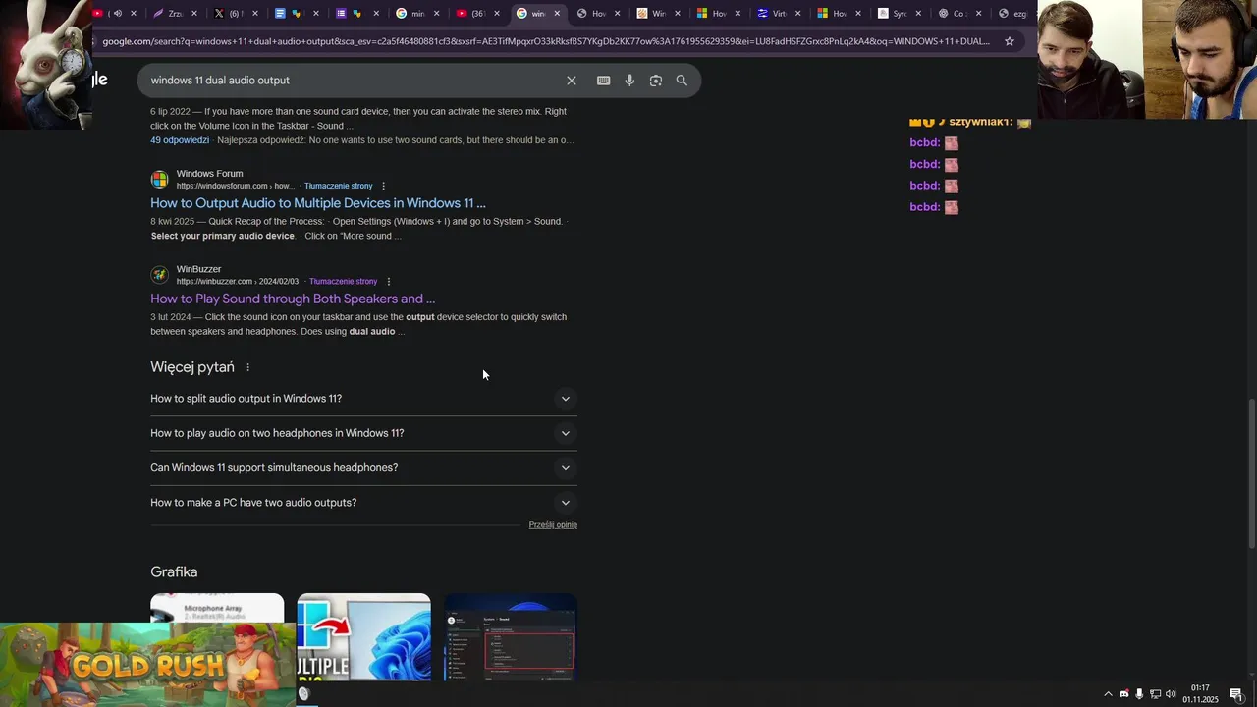Open Google Lens image search icon
The width and height of the screenshot is (1257, 707).
[656, 81]
